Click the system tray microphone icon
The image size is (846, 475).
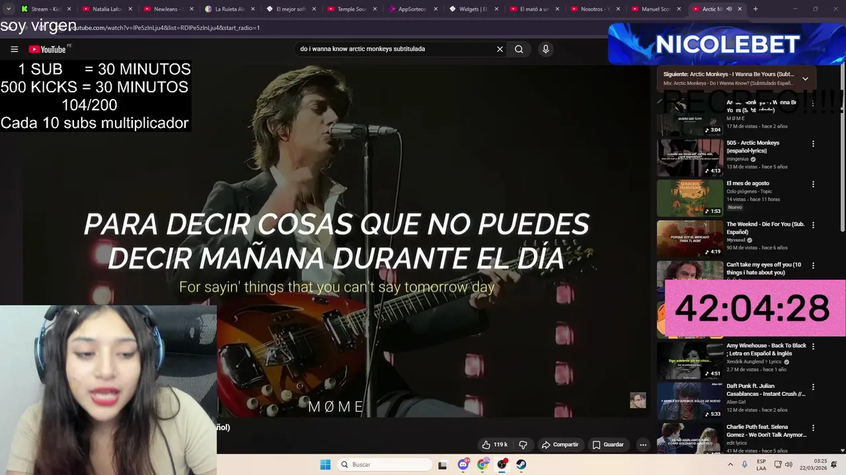point(745,464)
